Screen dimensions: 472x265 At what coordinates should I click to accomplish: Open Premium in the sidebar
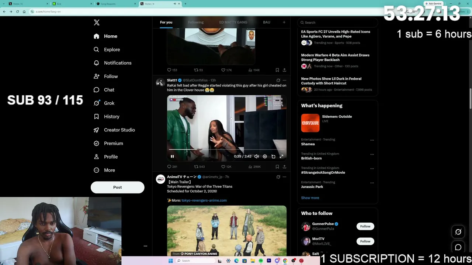click(108, 143)
